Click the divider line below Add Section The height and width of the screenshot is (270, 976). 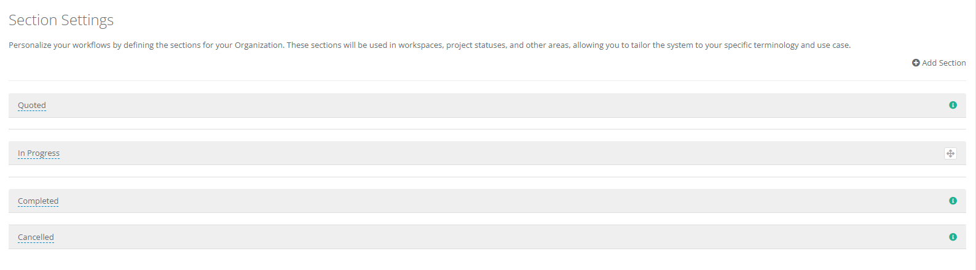coord(487,80)
